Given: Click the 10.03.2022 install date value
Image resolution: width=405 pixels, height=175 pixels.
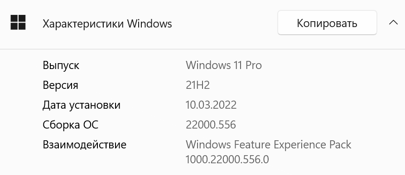Looking at the screenshot, I should click(211, 105).
